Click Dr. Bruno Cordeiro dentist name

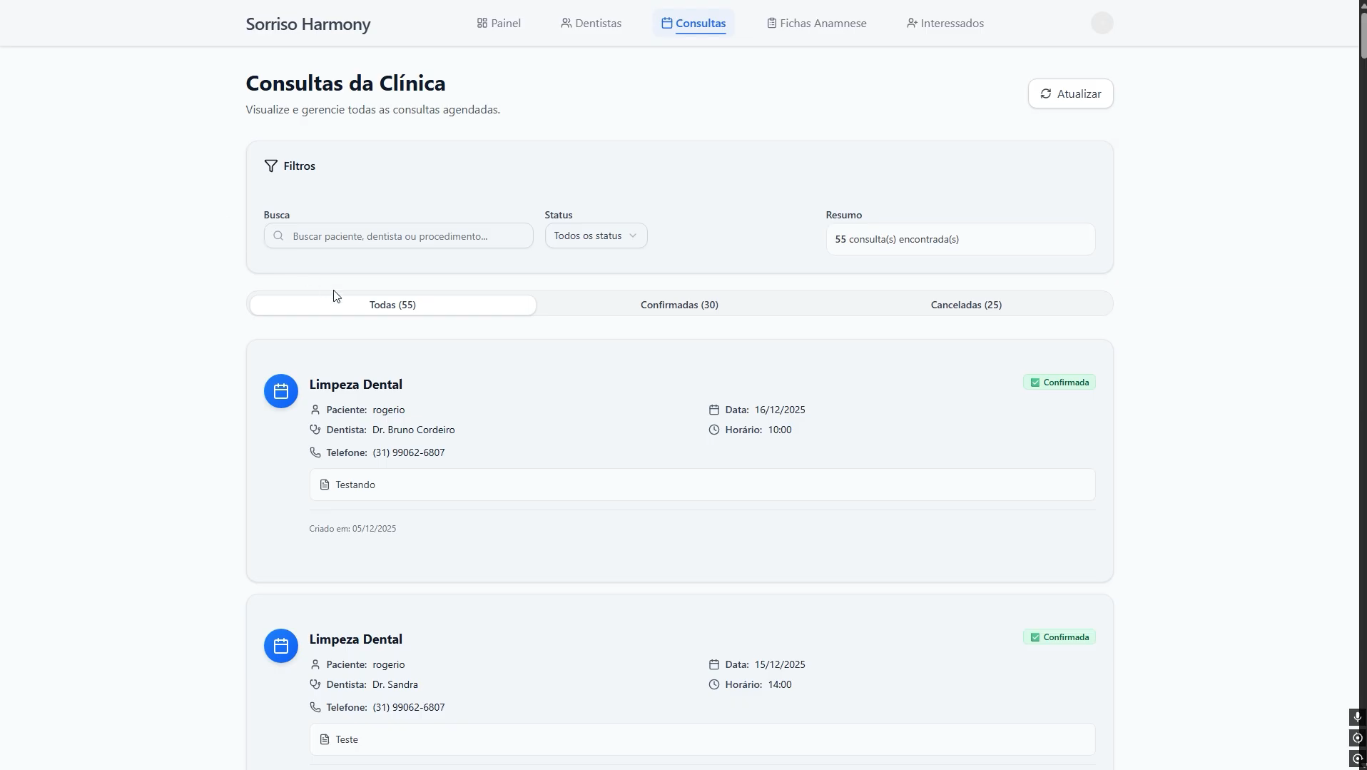pos(414,430)
